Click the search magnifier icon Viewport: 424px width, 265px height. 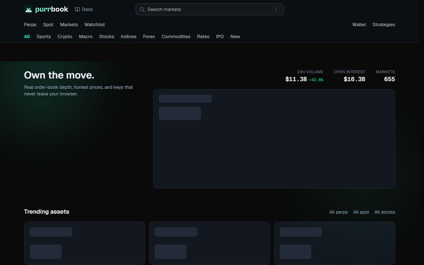142,9
